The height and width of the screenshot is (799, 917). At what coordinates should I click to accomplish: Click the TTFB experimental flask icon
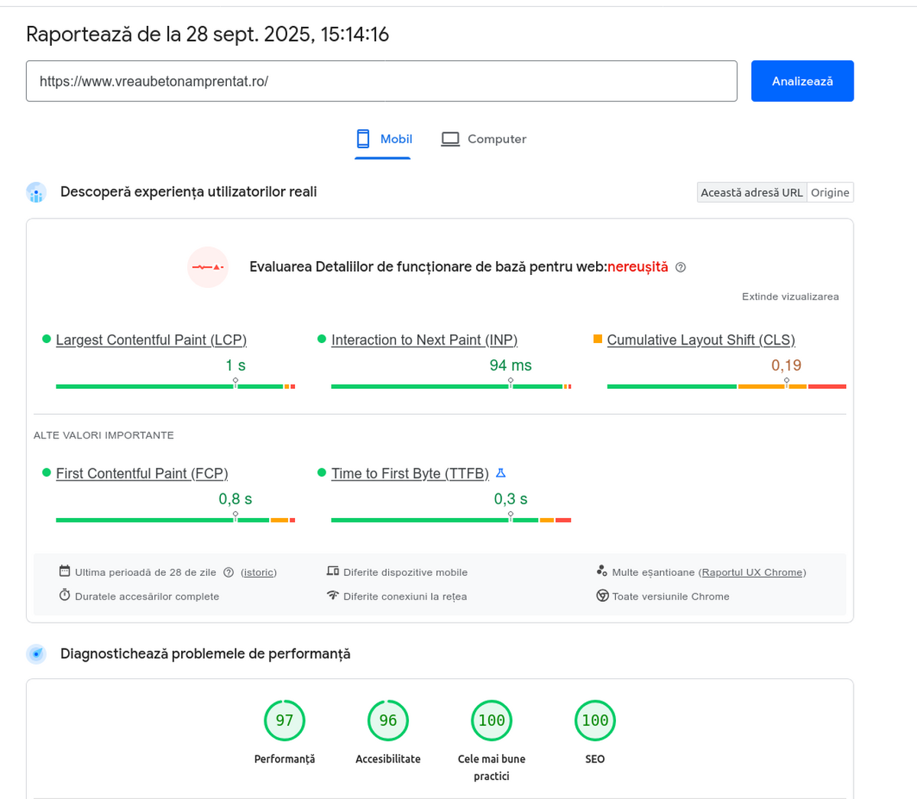click(x=501, y=474)
